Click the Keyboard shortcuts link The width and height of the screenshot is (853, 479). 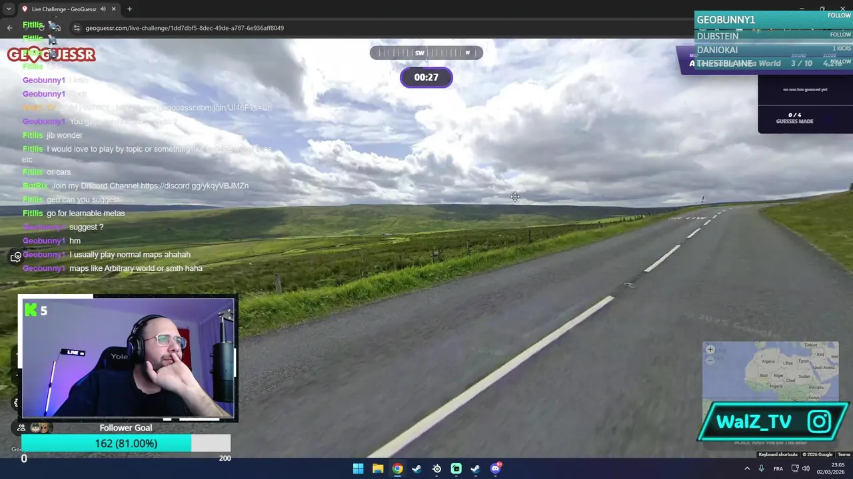(x=778, y=454)
